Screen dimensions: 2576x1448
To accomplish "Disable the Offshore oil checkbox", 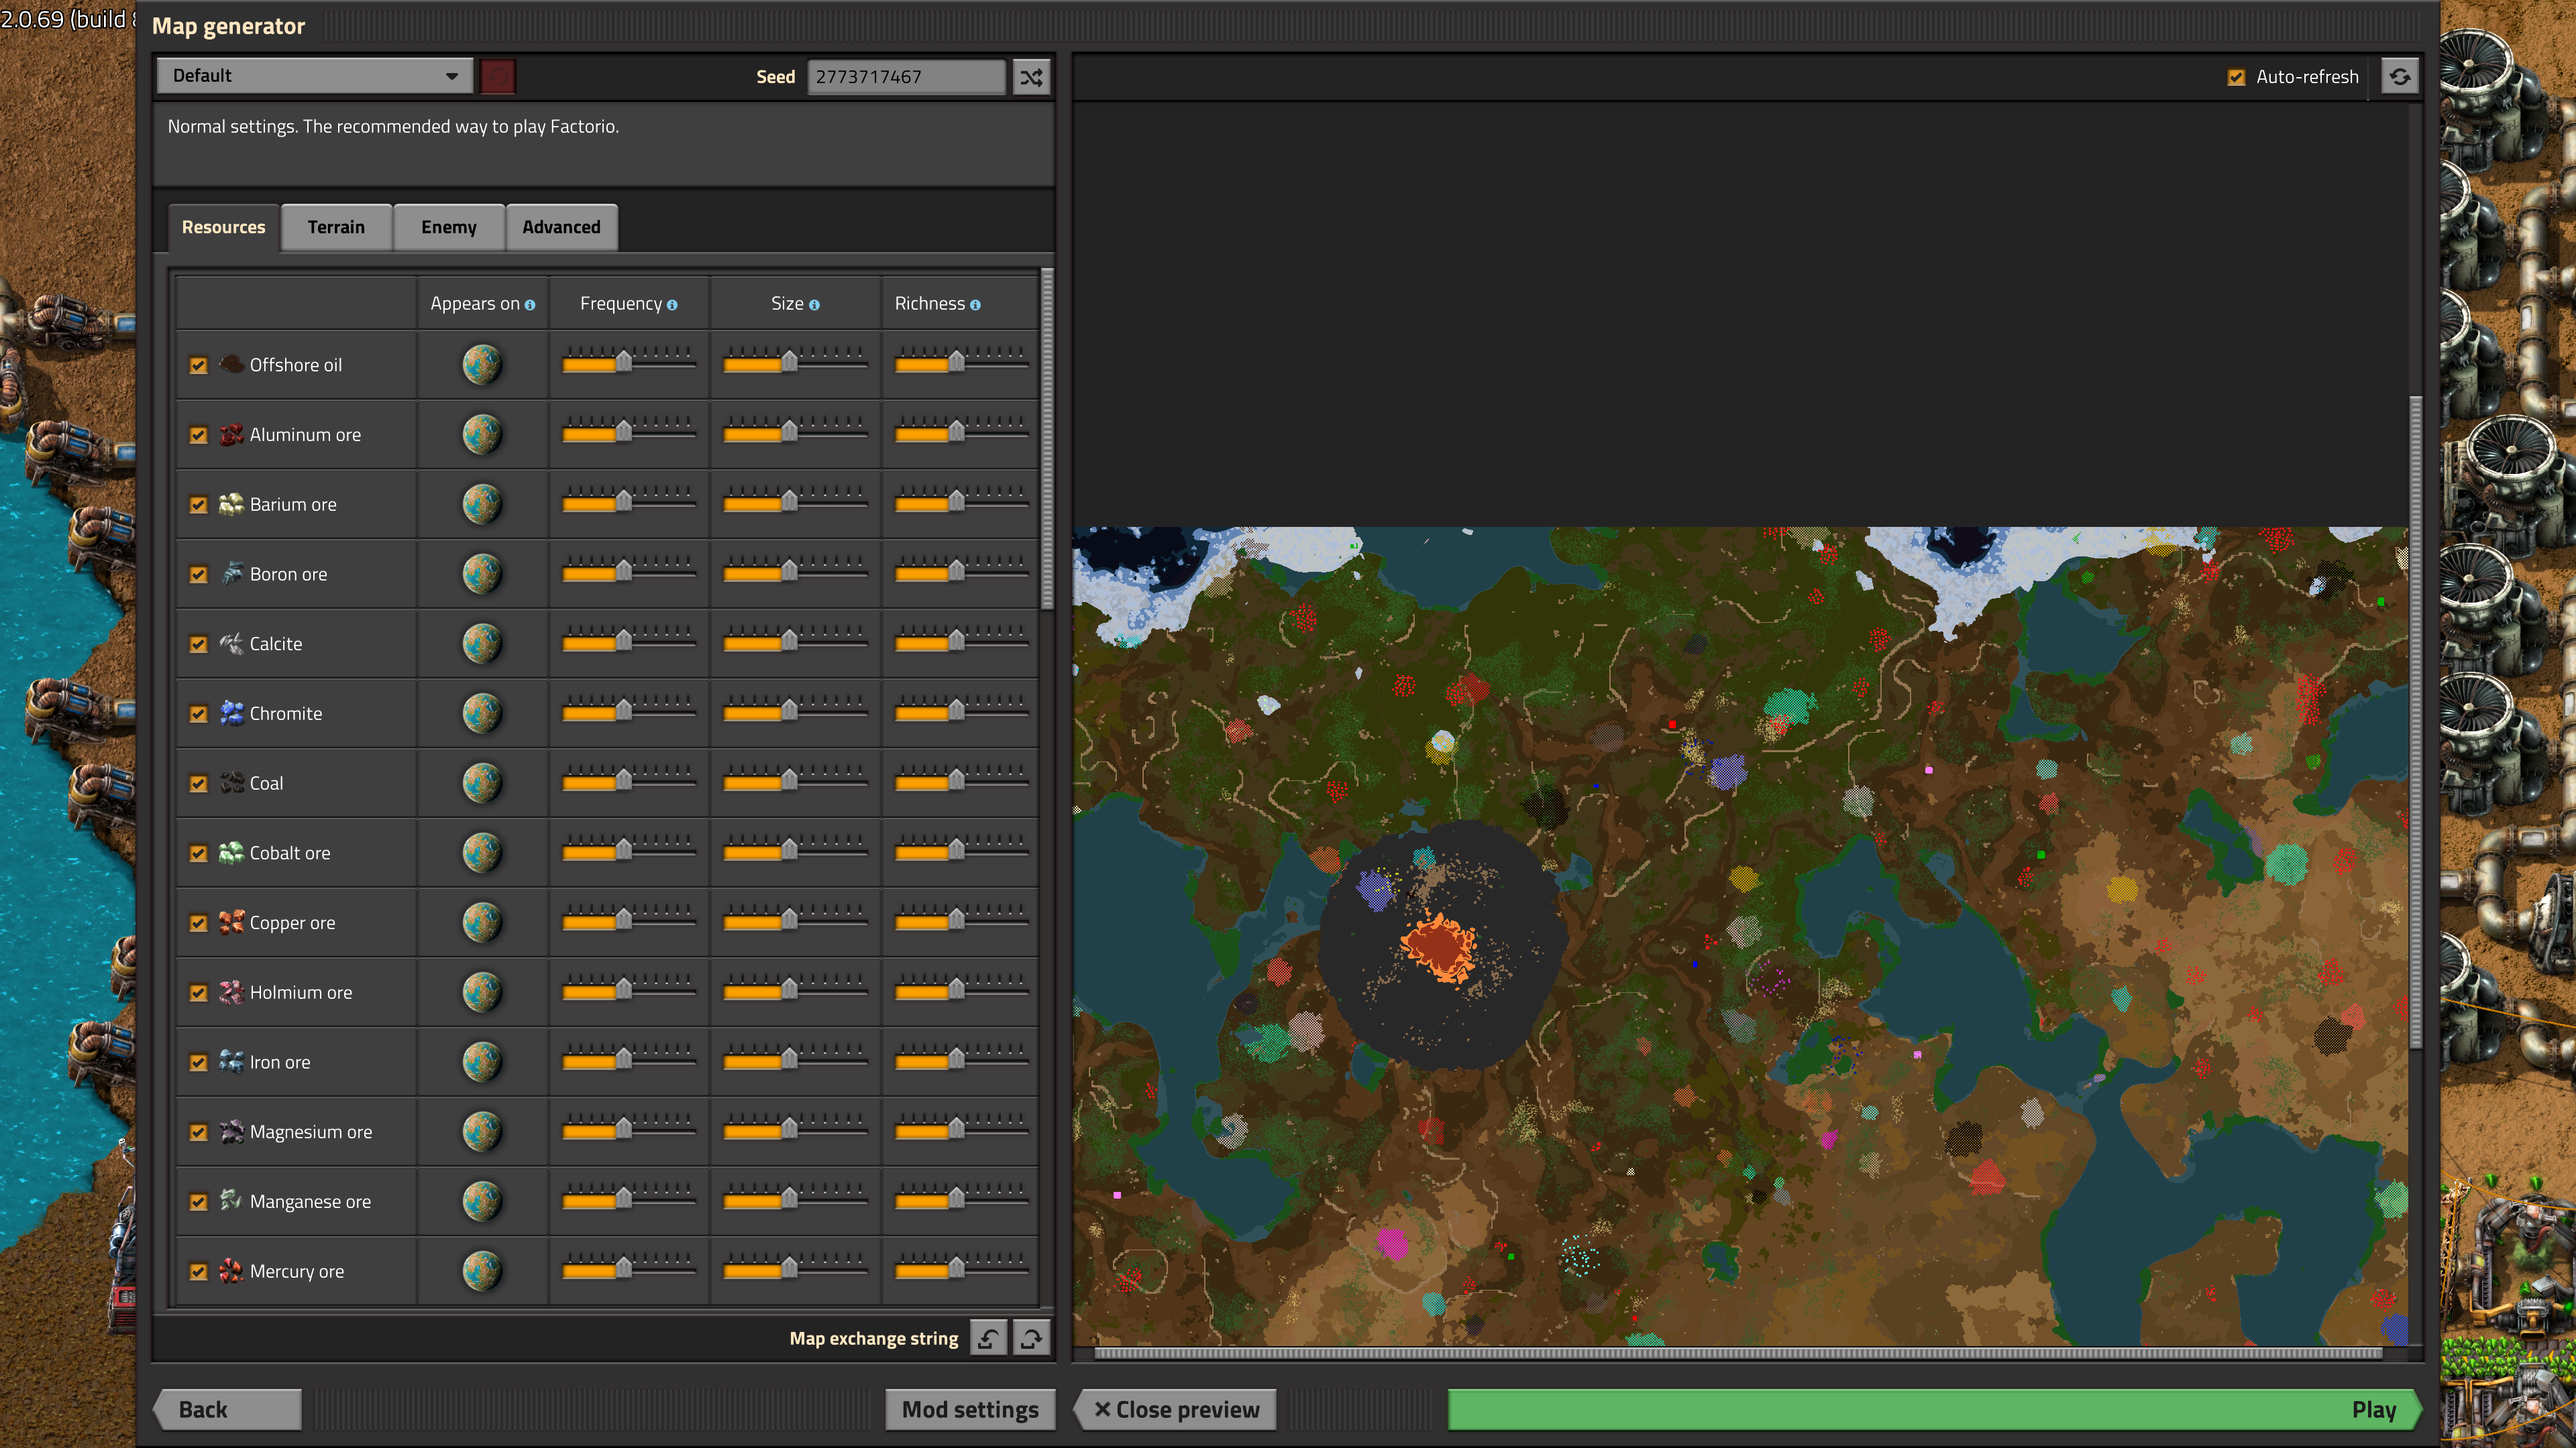I will 198,365.
